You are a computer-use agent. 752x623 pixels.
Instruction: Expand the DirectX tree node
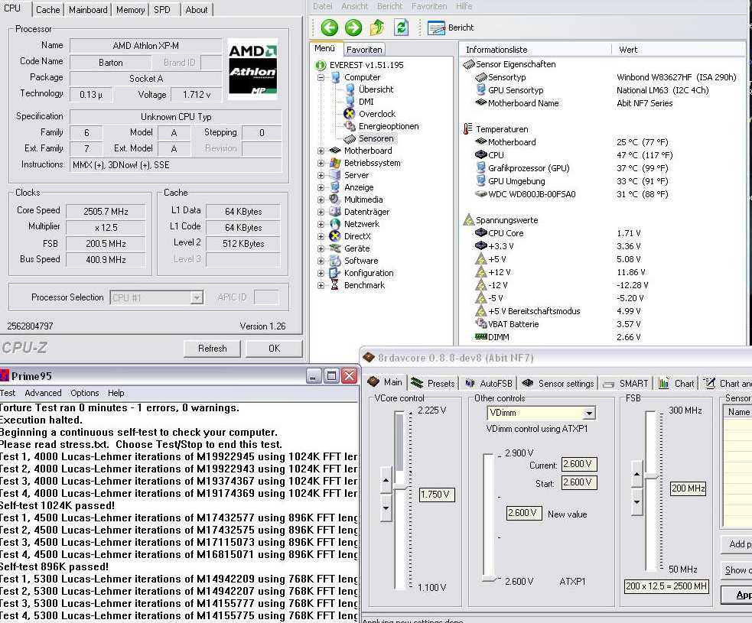(x=321, y=236)
